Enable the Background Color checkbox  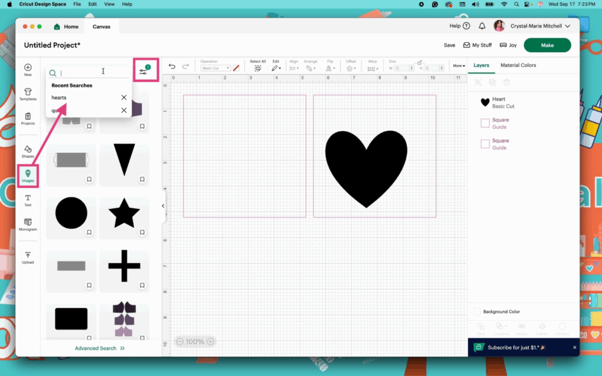(477, 311)
